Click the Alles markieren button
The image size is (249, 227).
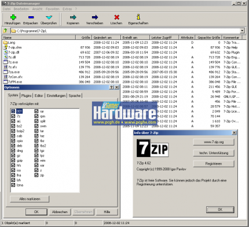[x=30, y=199]
